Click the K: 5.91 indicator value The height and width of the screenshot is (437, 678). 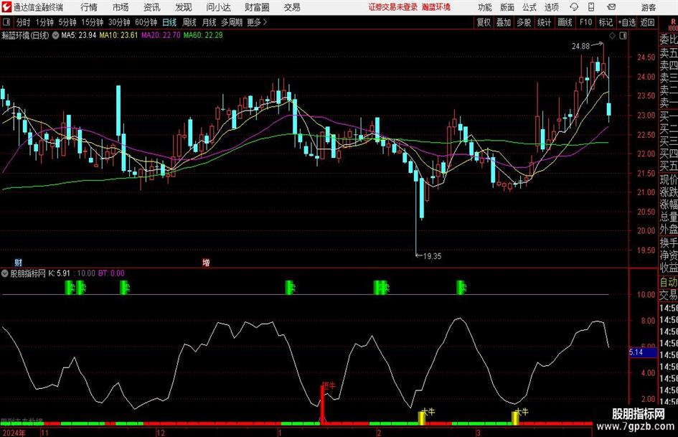point(60,273)
